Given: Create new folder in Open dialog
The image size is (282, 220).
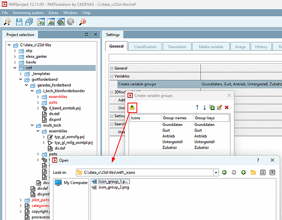Looking at the screenshot, I should pos(253,172).
